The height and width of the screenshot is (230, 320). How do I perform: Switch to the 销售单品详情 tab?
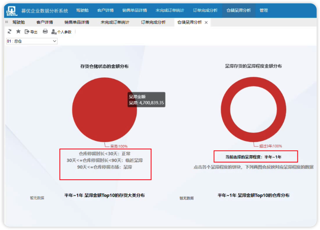pyautogui.click(x=77, y=22)
